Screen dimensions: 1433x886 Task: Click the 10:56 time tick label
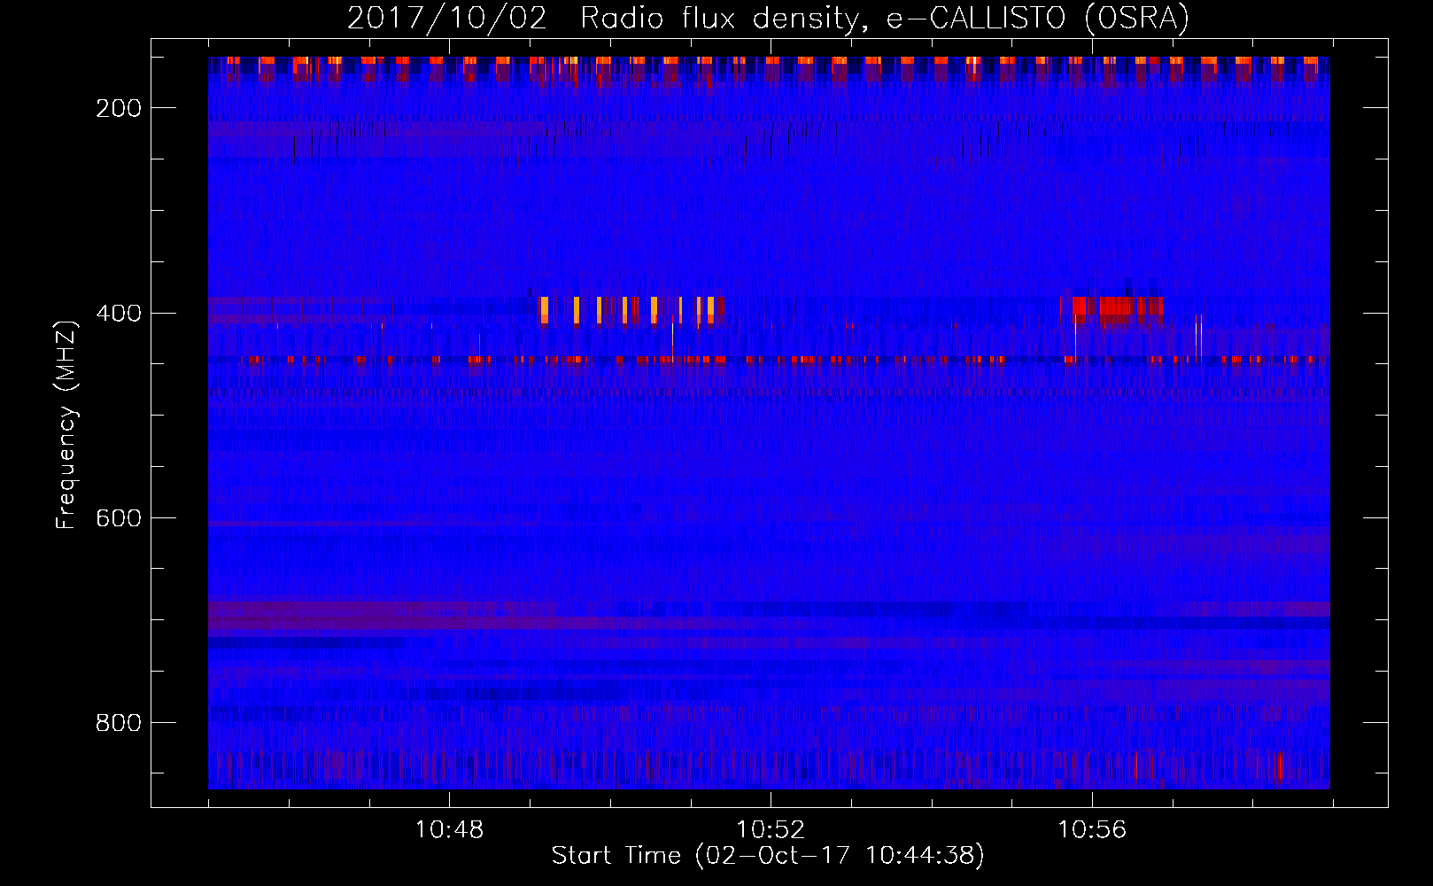tap(1092, 829)
